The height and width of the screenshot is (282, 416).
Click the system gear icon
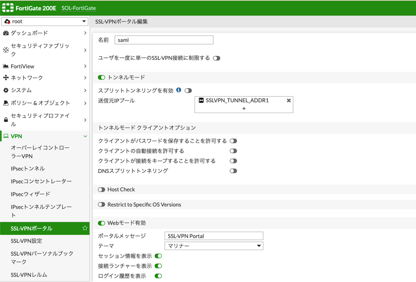tap(6, 90)
